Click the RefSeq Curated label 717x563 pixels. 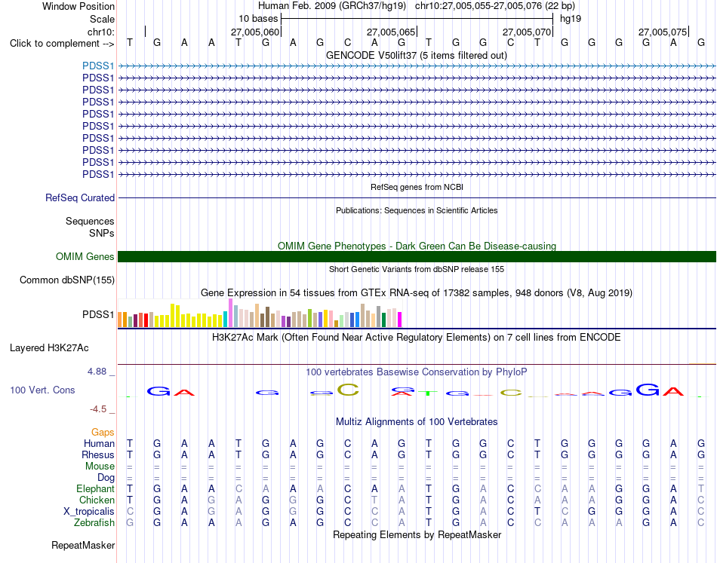tap(79, 197)
